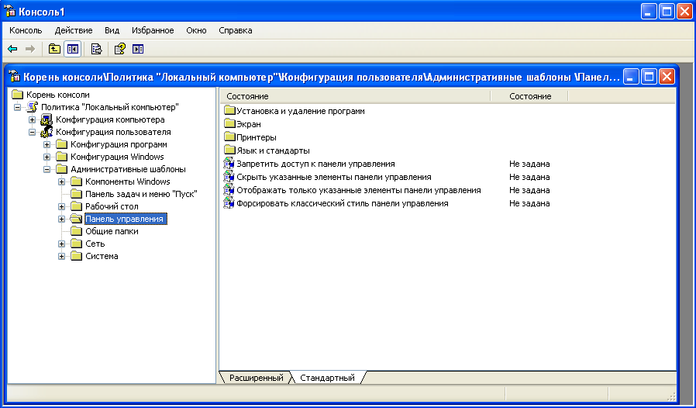This screenshot has width=696, height=408.
Task: Click the show/hide action pane icon
Action: (138, 49)
